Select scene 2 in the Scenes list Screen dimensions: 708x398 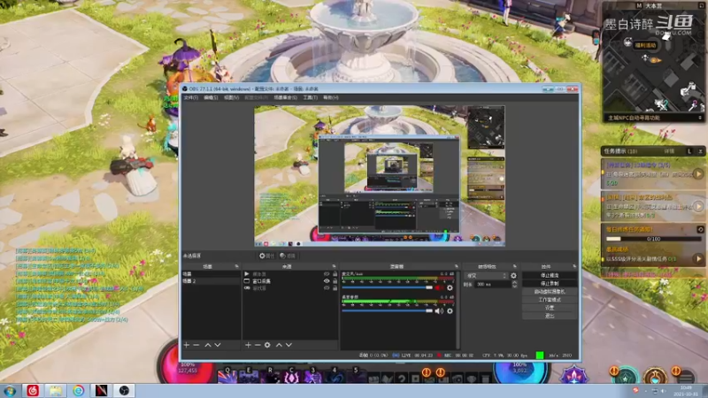point(211,281)
